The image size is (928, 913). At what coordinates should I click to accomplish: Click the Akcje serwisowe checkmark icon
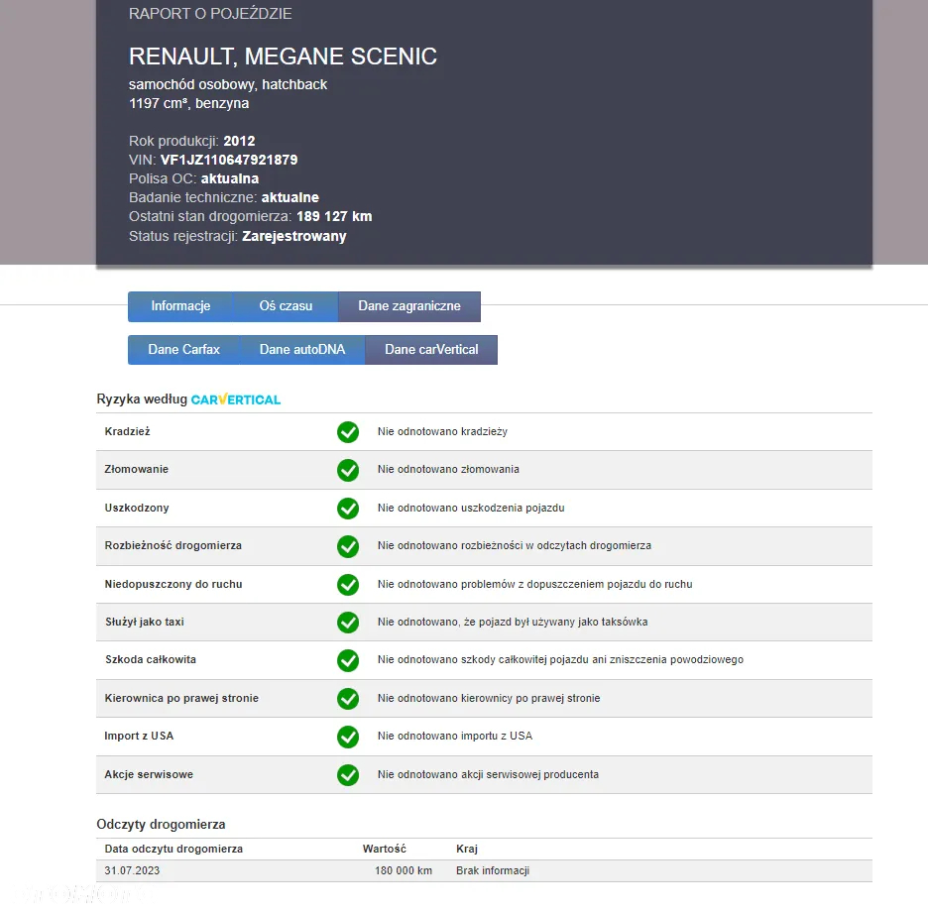[347, 775]
